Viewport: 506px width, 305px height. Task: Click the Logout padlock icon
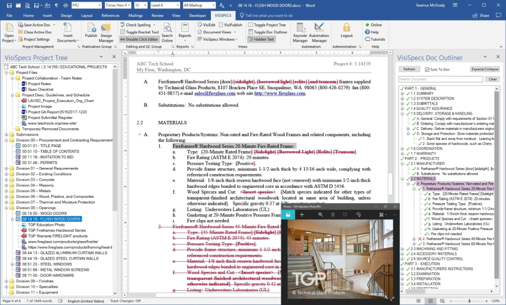[x=347, y=27]
